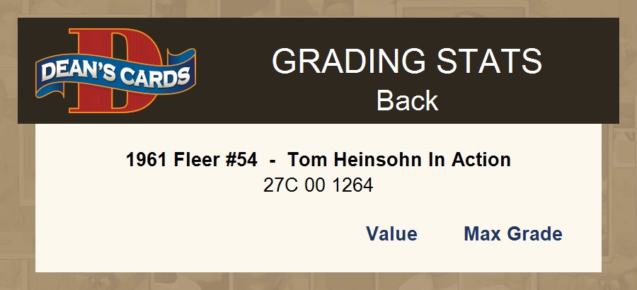The image size is (637, 290).
Task: Click the Tom Heinsohn In Action name text
Action: [399, 160]
